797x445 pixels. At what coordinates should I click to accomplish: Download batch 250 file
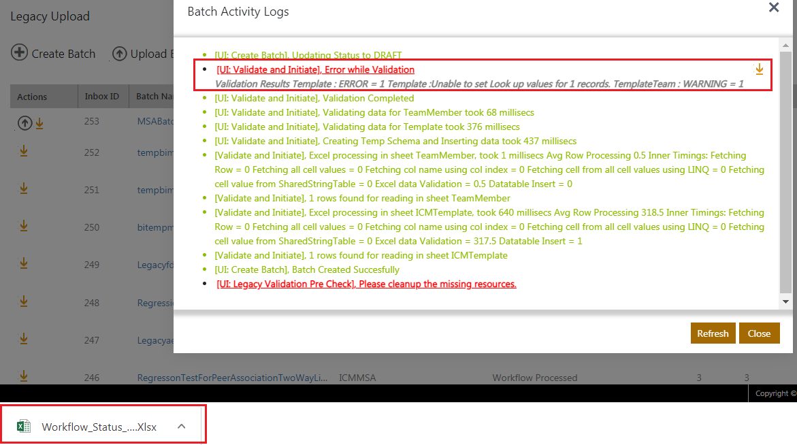coord(24,225)
